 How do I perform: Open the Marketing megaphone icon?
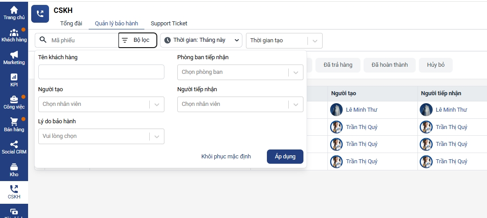click(x=14, y=55)
